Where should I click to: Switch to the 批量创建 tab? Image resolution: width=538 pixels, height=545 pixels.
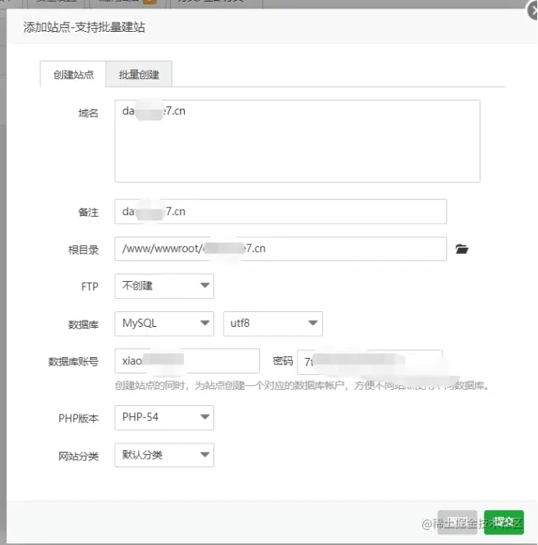(139, 74)
